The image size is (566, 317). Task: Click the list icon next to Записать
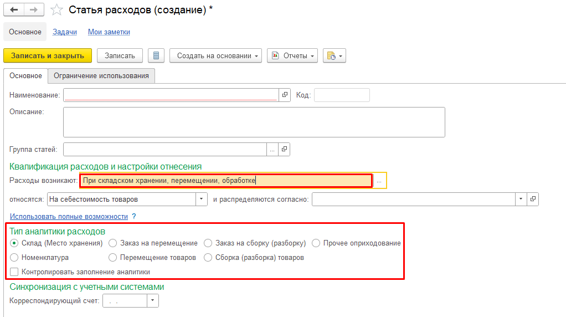coord(156,55)
